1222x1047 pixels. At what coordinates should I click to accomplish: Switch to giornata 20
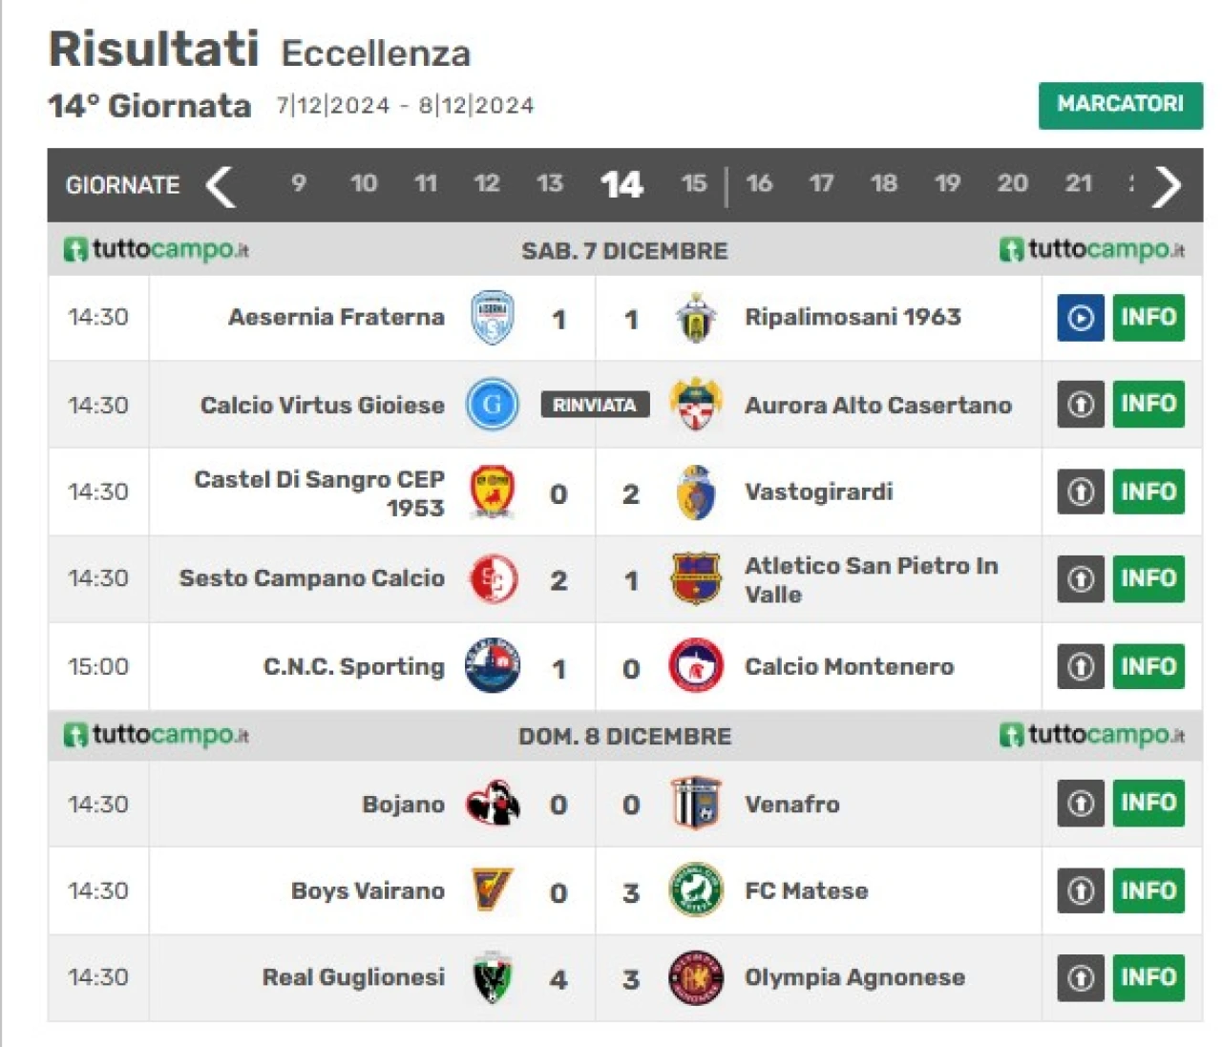1012,183
